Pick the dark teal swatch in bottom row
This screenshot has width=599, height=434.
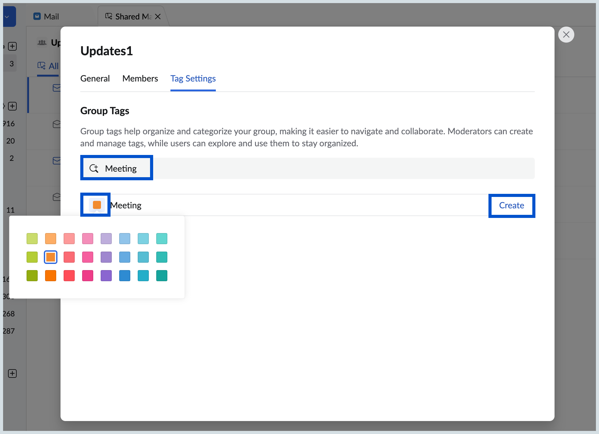(162, 276)
